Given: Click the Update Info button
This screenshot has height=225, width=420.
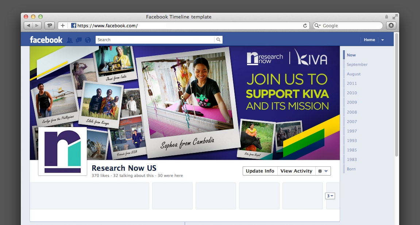Looking at the screenshot, I should (260, 171).
